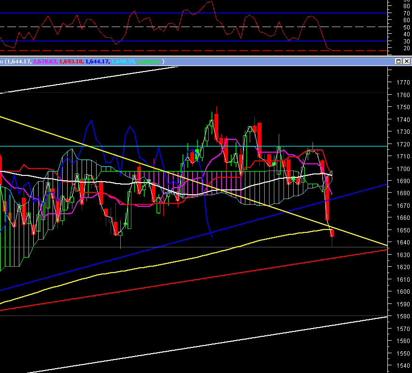Click the 1600 price axis label
Image resolution: width=412 pixels, height=373 pixels.
point(403,292)
